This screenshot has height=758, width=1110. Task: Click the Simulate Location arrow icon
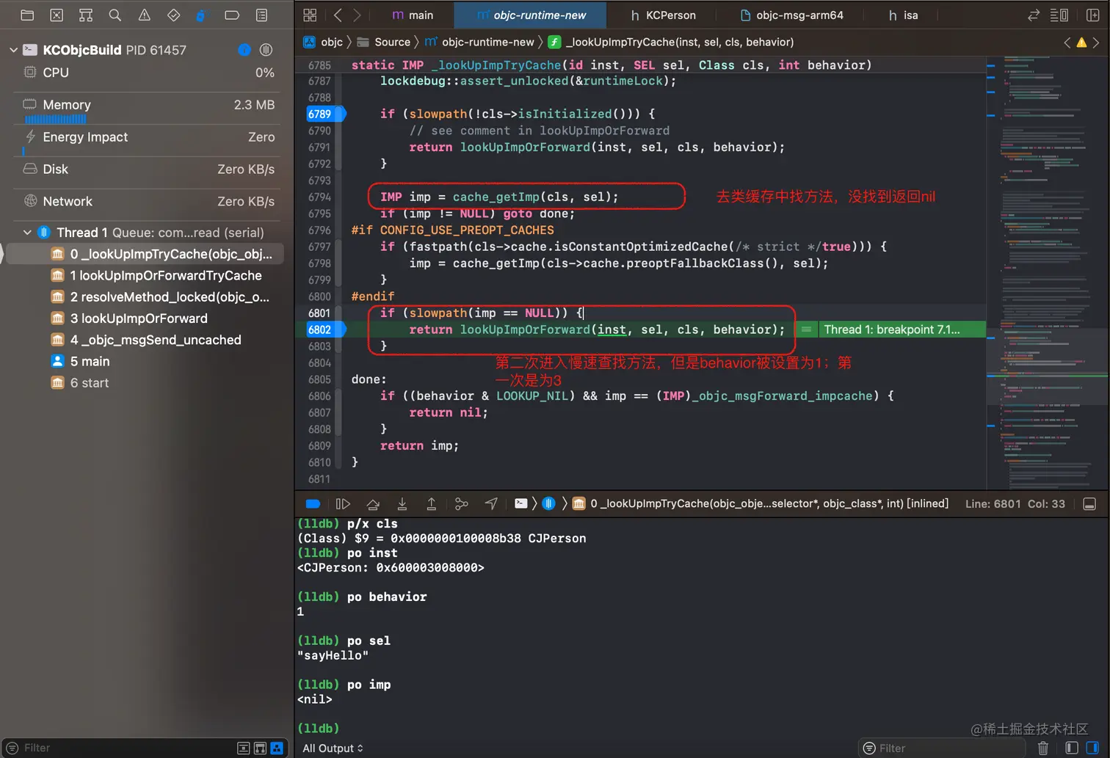point(491,503)
